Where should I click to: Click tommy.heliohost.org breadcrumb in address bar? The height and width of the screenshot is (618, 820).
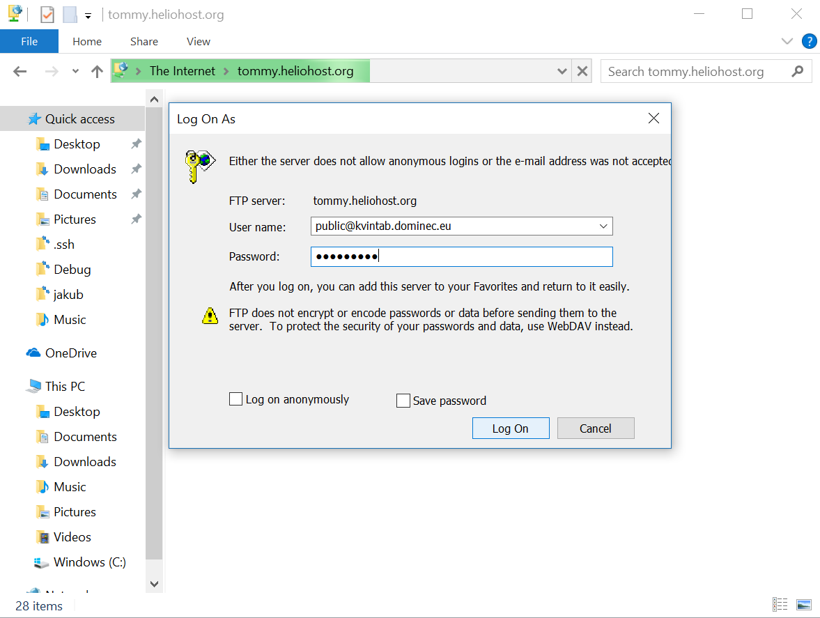[x=295, y=71]
